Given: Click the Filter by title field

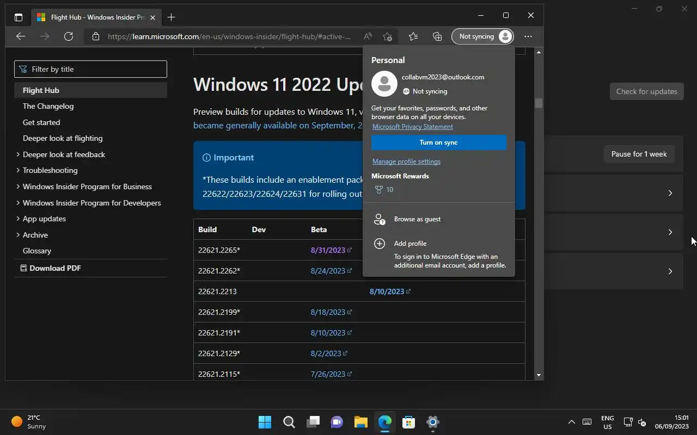Looking at the screenshot, I should point(90,69).
